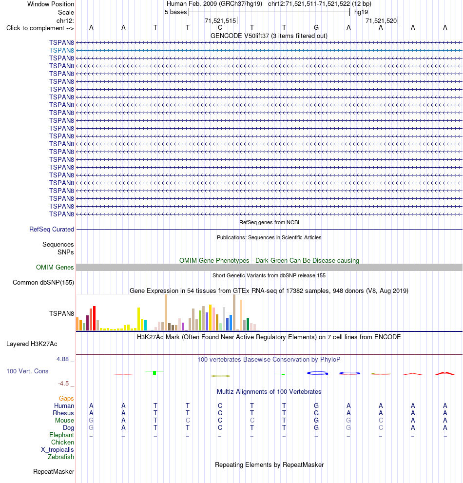Click the TSPAN8 label beside the GTEx bar chart
This screenshot has height=483, width=463.
click(x=61, y=313)
